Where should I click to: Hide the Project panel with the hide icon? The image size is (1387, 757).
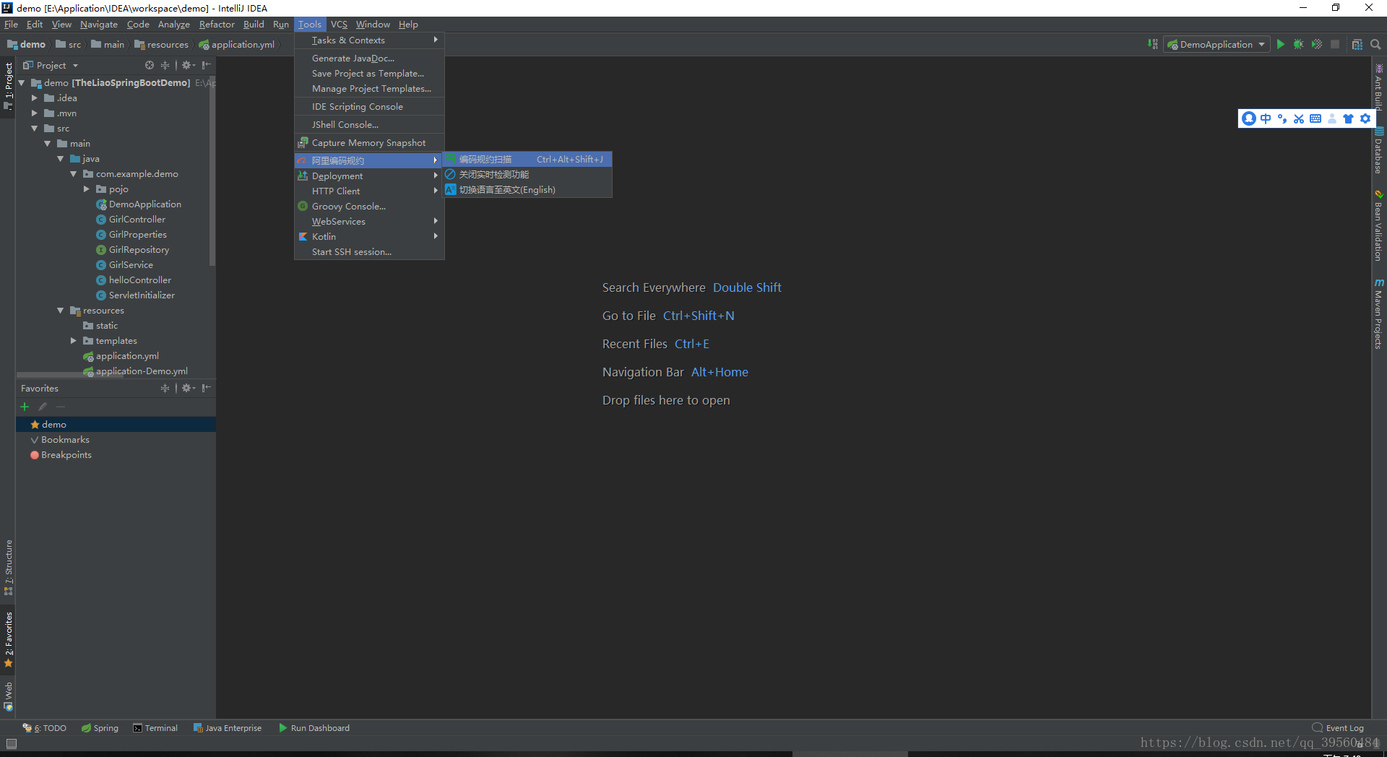pyautogui.click(x=207, y=65)
